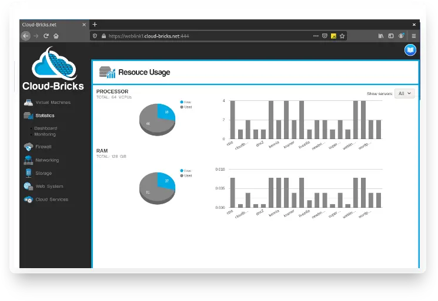Open page actions three-dot menu
The width and height of the screenshot is (438, 301).
click(316, 36)
